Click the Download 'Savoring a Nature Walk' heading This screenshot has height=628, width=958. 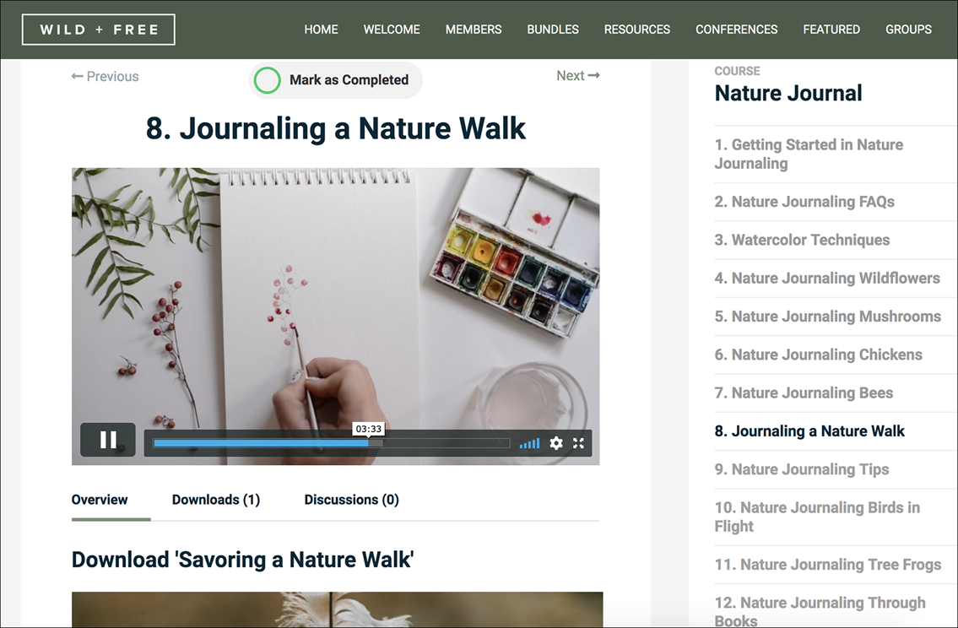pos(242,560)
